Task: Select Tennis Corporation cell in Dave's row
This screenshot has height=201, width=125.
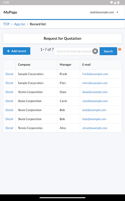Action: [36, 92]
